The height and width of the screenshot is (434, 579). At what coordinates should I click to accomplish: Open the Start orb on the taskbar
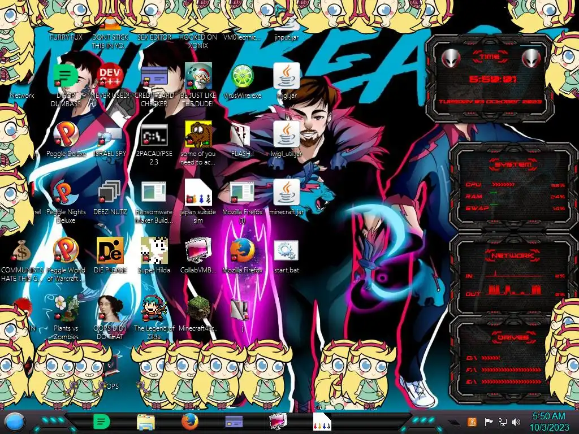pos(15,422)
